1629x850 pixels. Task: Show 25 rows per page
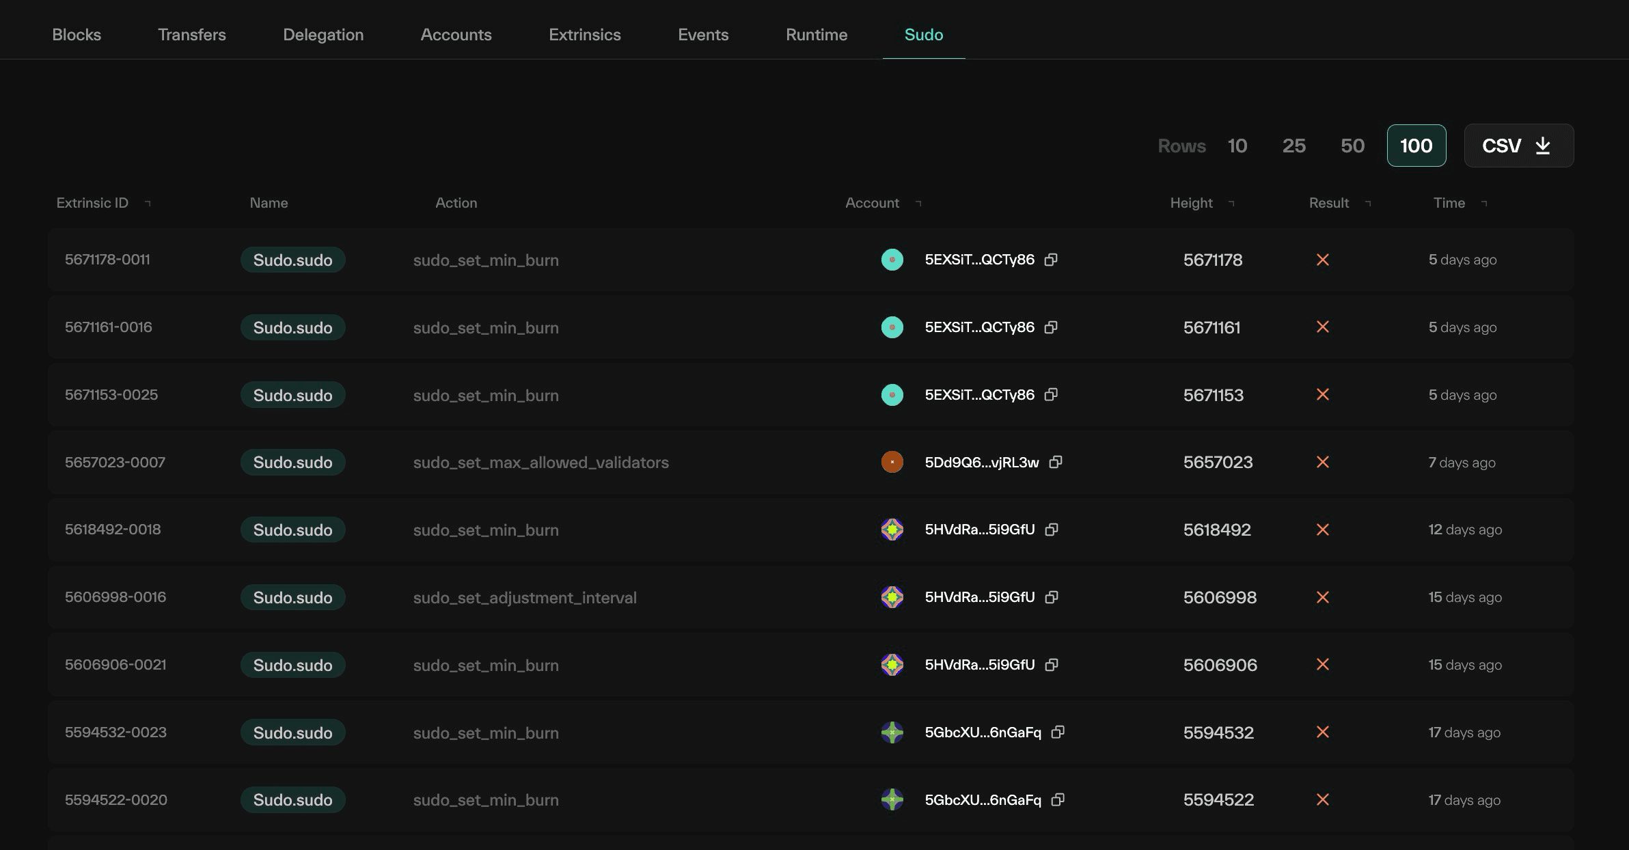[1294, 146]
